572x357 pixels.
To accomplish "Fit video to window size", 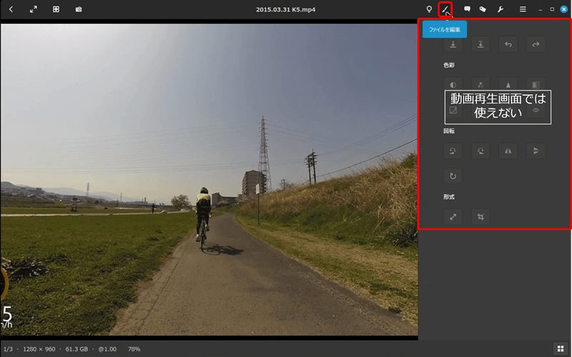I will [x=56, y=9].
